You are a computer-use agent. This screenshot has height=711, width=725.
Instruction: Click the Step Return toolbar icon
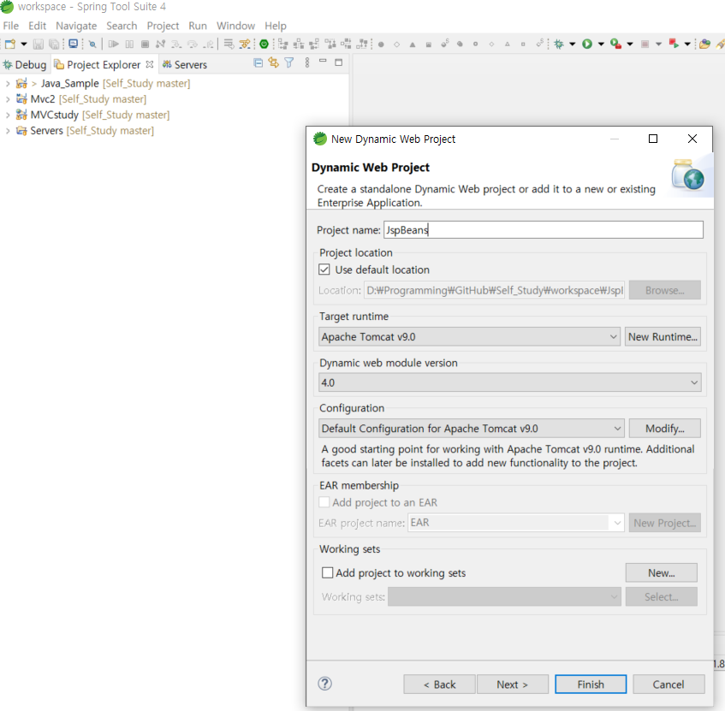pos(209,44)
